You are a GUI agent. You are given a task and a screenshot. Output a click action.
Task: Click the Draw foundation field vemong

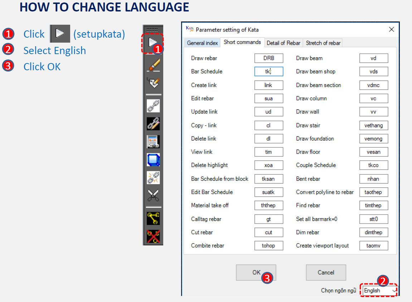(x=374, y=139)
